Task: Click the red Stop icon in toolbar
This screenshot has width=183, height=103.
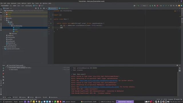Action: (158, 6)
